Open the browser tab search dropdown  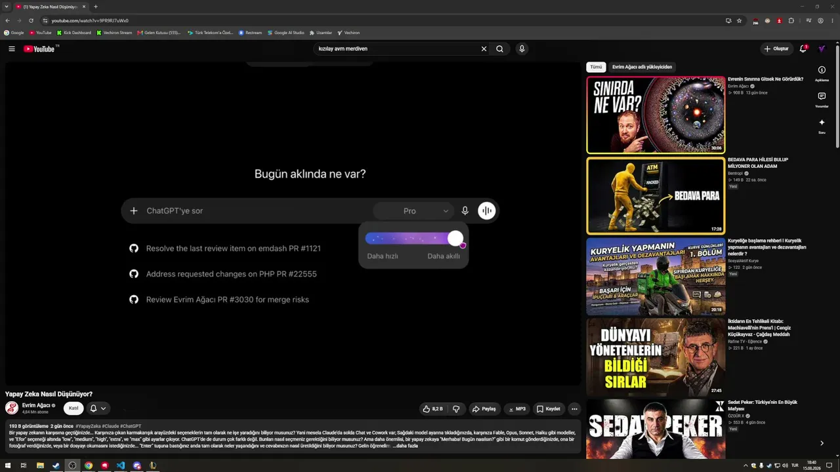[7, 7]
